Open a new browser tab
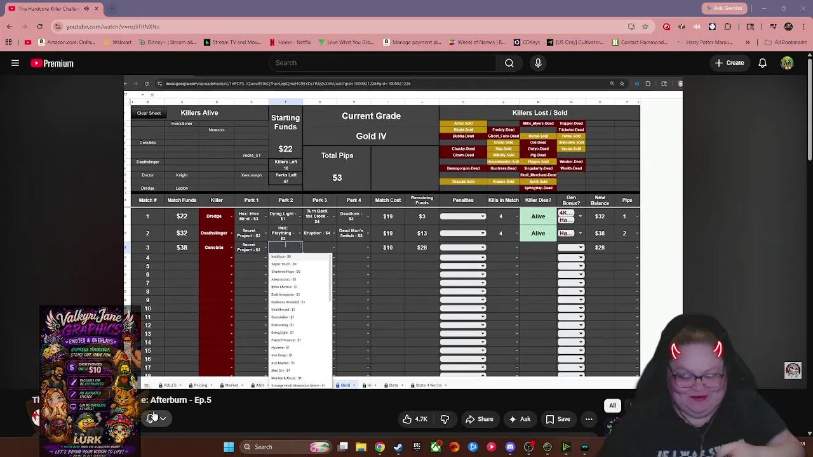This screenshot has width=813, height=457. pos(111,9)
